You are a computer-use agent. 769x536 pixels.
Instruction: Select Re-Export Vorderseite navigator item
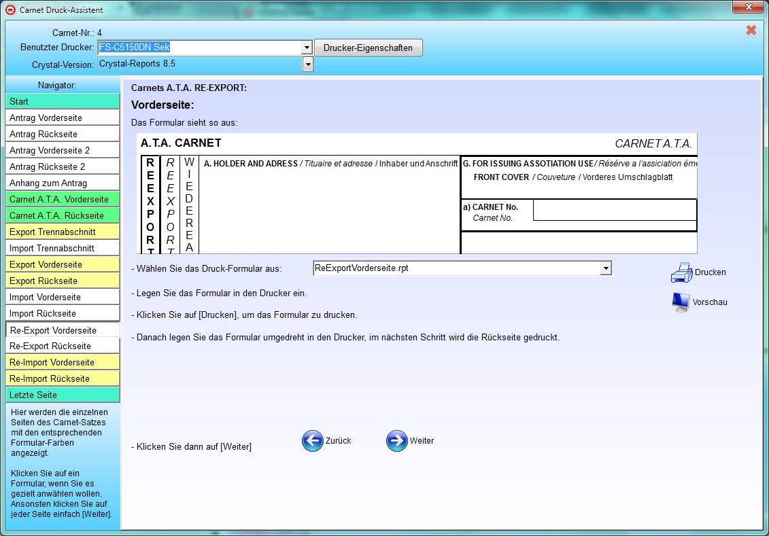[x=63, y=329]
